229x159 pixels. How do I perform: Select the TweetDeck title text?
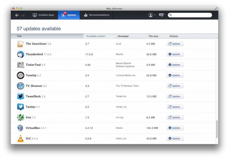[x=33, y=96]
